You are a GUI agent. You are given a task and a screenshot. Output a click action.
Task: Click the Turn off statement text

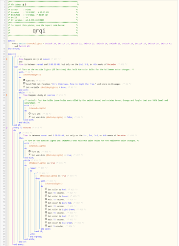pos(36,114)
